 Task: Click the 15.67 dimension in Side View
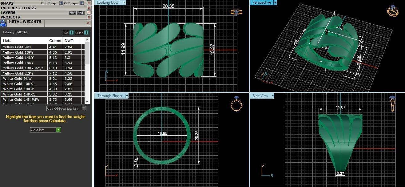click(341, 107)
